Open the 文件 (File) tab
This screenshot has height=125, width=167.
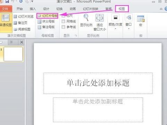[6, 9]
